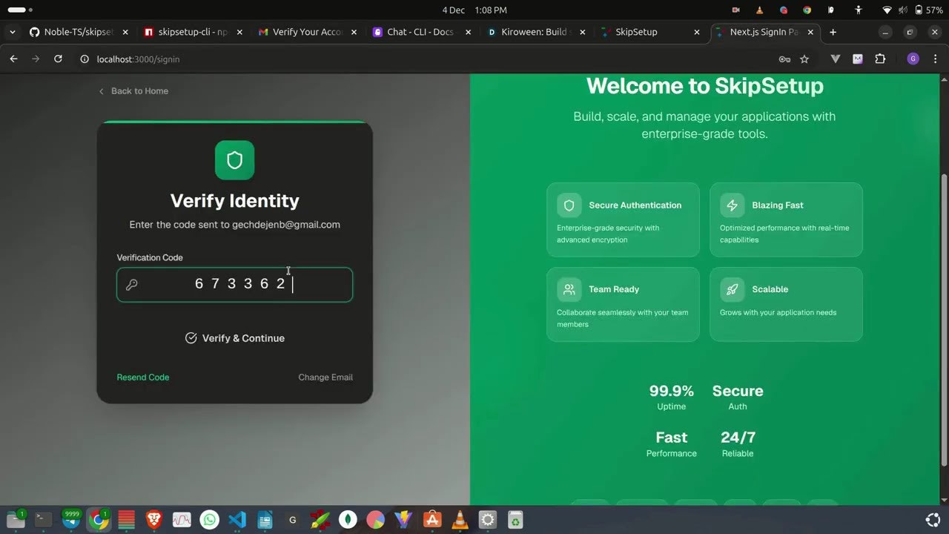The image size is (949, 534).
Task: Click the address bar URL localhost:3000/signin
Action: pos(138,59)
